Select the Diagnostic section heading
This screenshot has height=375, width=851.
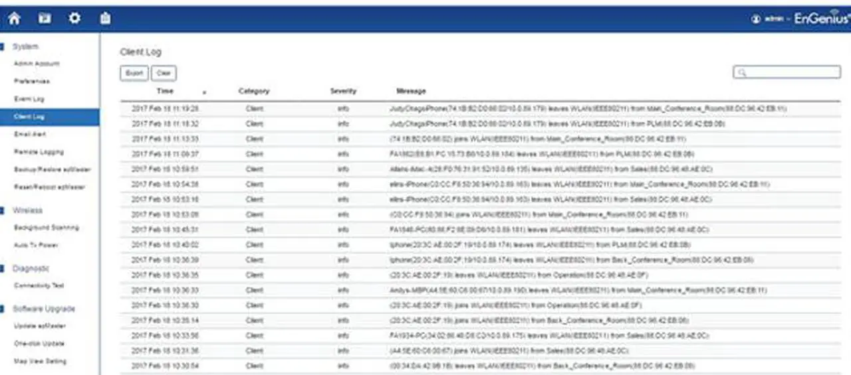(x=31, y=269)
